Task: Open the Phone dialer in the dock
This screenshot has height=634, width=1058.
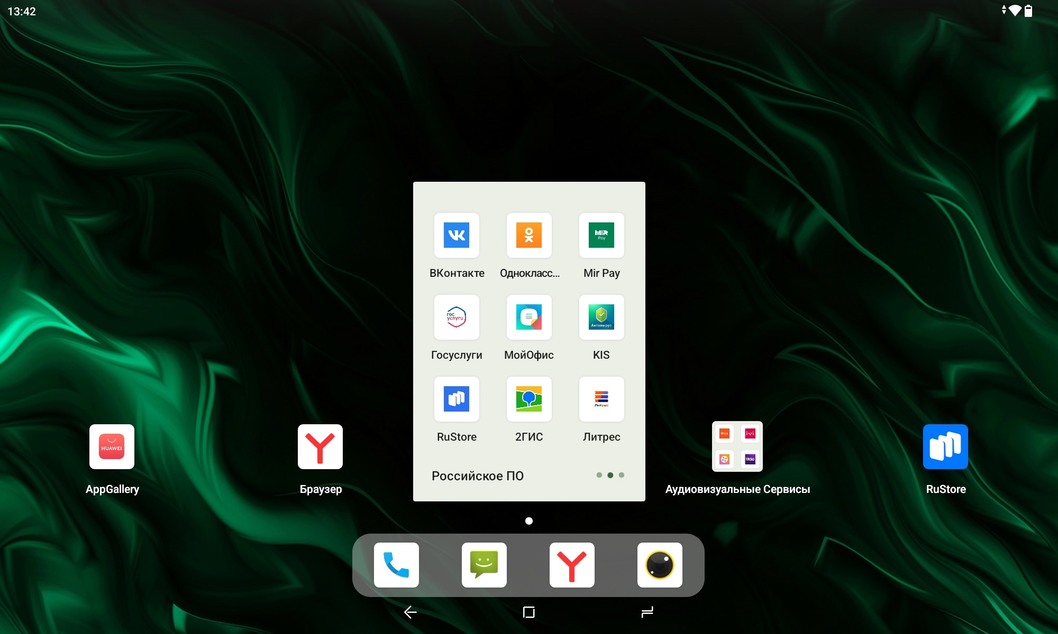Action: 396,565
